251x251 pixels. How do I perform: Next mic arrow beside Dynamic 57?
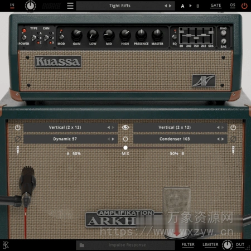113,139
